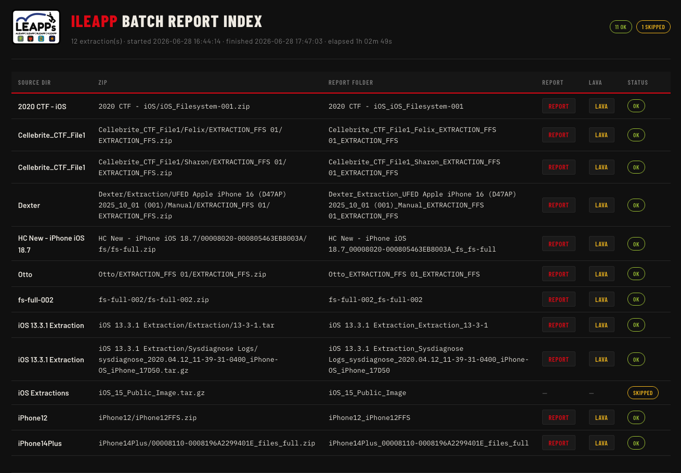The width and height of the screenshot is (681, 473).
Task: Click the OK status badge for fs-full-002
Action: pos(636,299)
